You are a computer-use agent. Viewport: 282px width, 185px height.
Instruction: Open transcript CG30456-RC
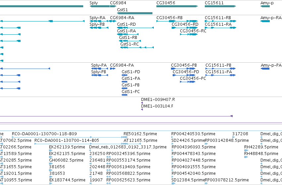(x=193, y=31)
